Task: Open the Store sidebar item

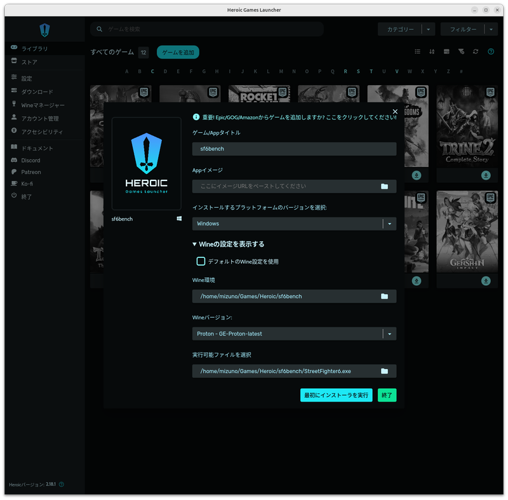Action: (x=44, y=62)
